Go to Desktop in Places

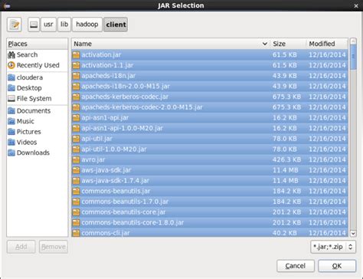click(25, 88)
